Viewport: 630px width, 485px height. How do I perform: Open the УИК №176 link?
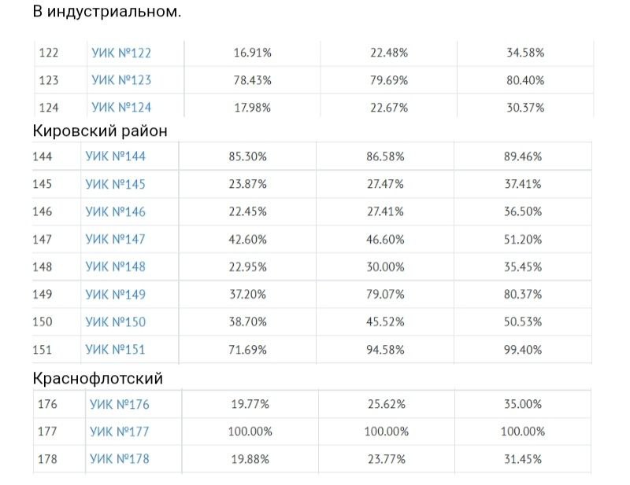[x=120, y=404]
